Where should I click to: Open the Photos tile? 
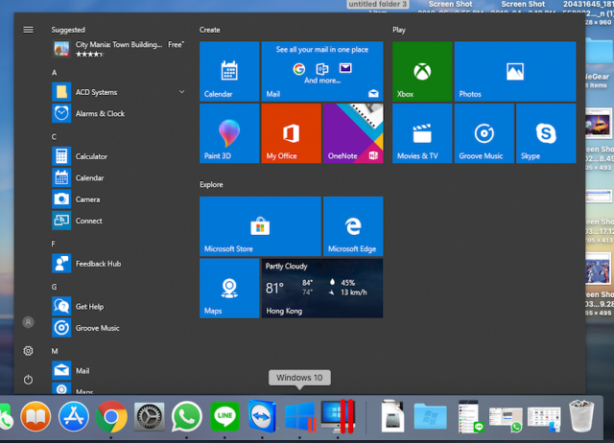[x=515, y=72]
